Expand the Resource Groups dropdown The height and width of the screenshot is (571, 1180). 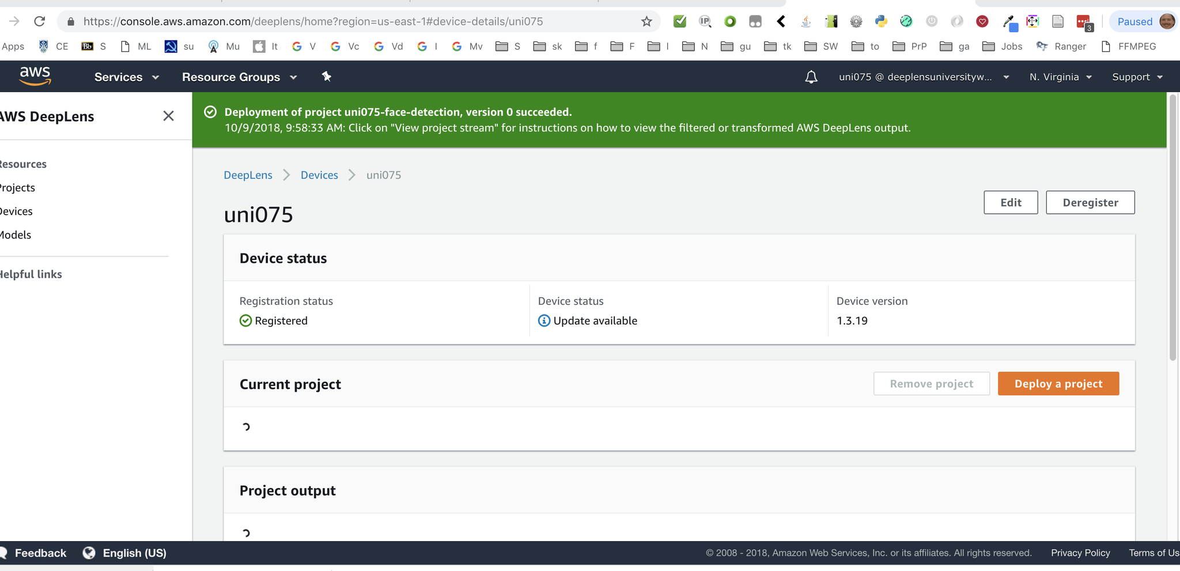(239, 77)
